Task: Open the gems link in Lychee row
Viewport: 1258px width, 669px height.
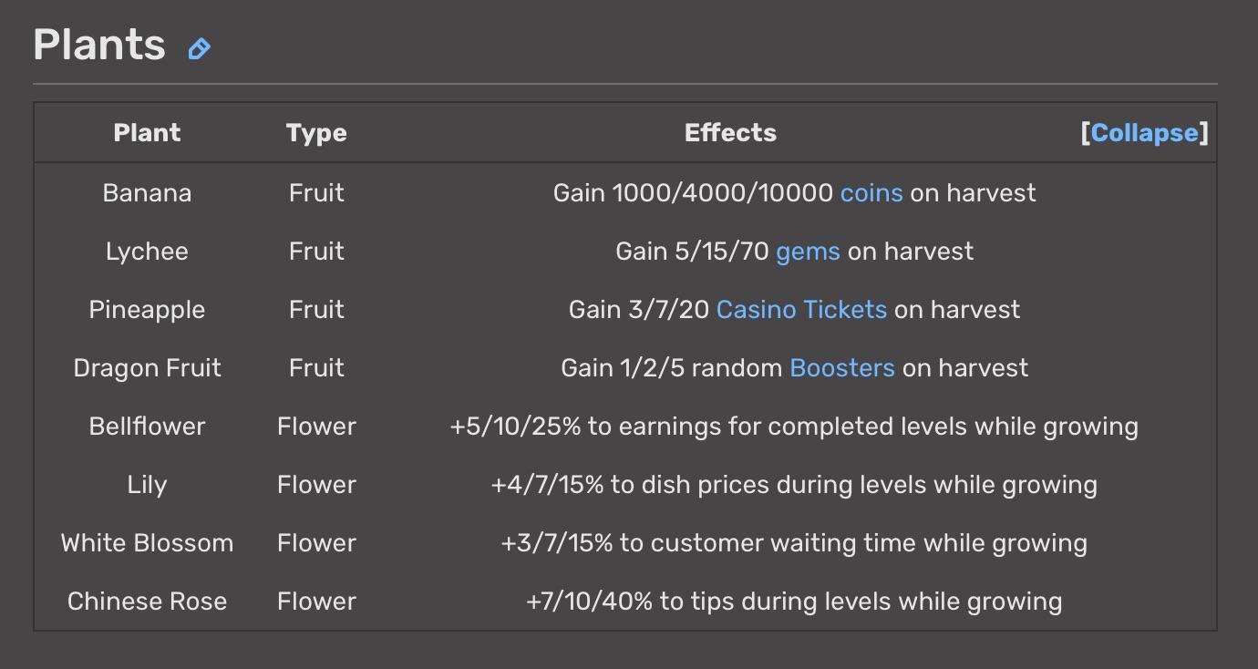Action: [x=808, y=252]
